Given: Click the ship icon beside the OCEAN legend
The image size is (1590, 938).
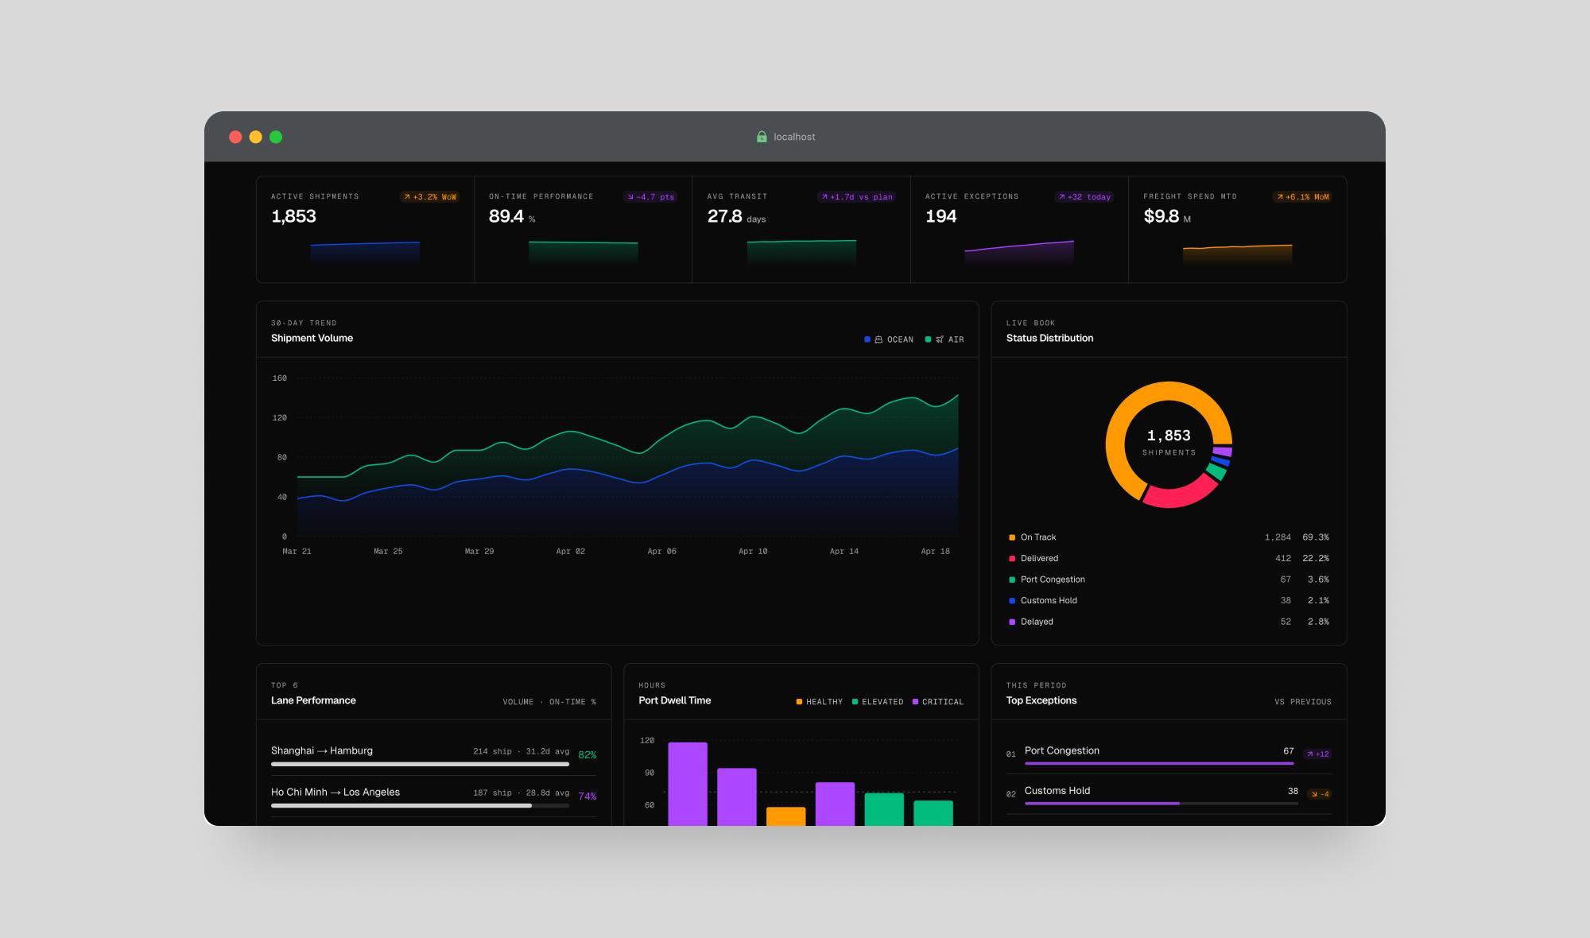Looking at the screenshot, I should pyautogui.click(x=878, y=339).
